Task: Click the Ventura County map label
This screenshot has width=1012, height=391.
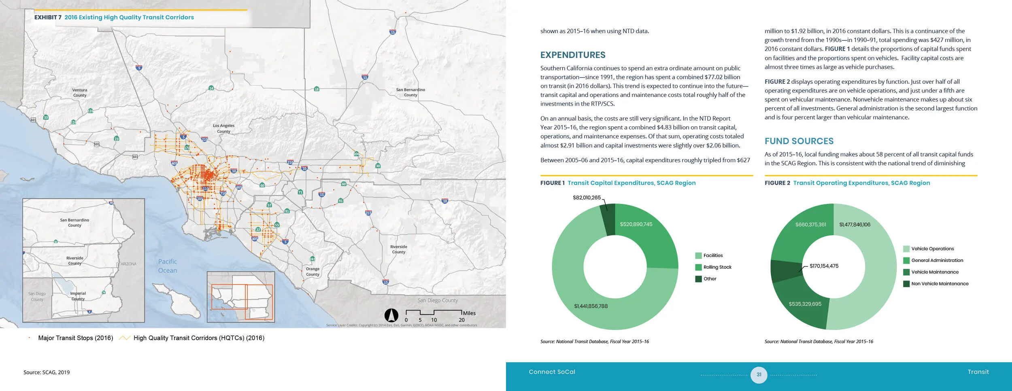Action: 80,93
